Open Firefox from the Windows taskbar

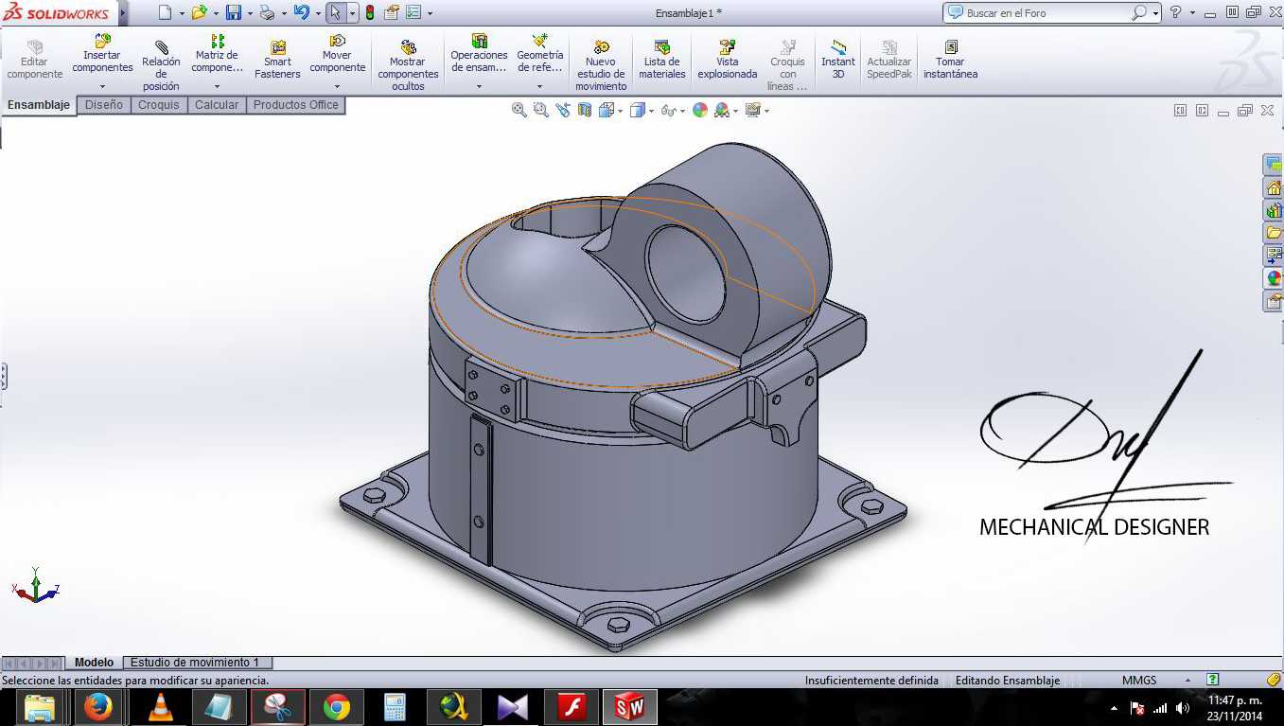click(x=98, y=707)
